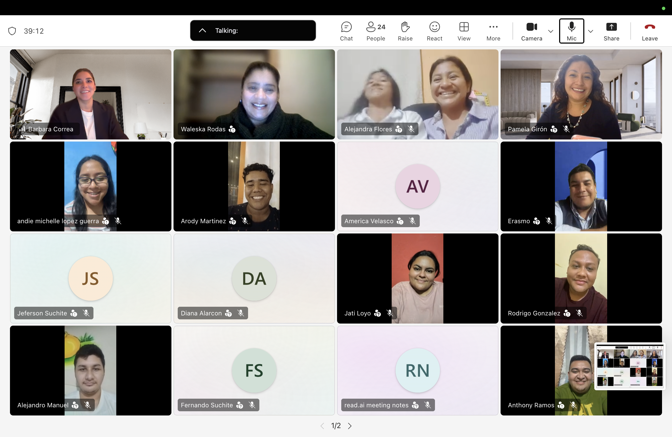Change the meeting View layout
Screen dimensions: 672x437
click(464, 31)
